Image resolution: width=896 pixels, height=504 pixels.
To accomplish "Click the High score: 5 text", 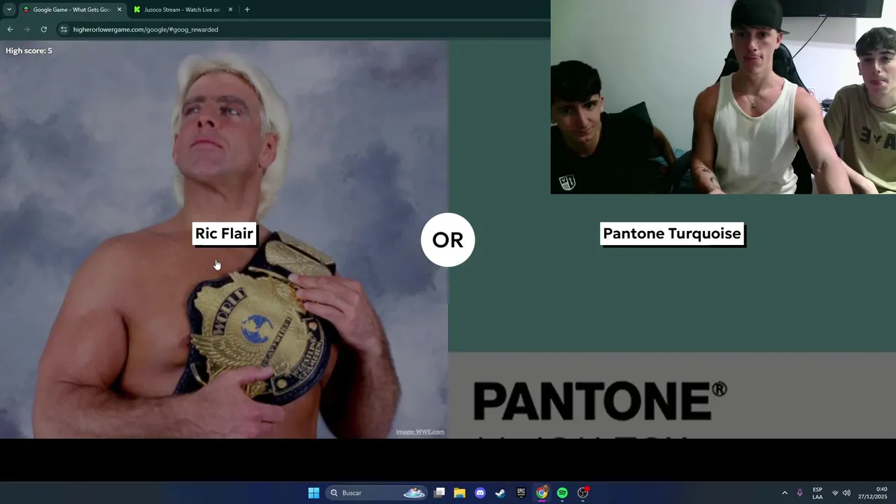I will (x=29, y=50).
